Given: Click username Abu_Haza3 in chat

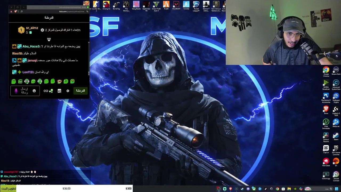Looking at the screenshot, I should coord(31,46).
